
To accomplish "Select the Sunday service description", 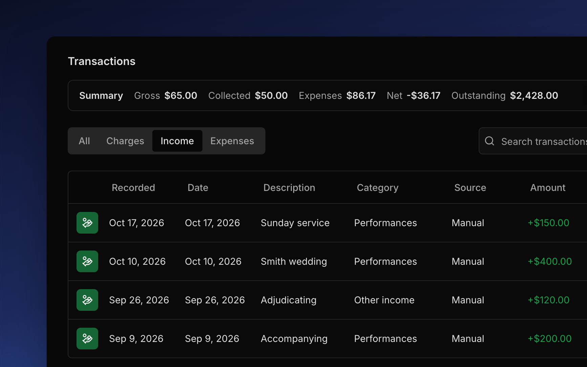I will pos(295,223).
